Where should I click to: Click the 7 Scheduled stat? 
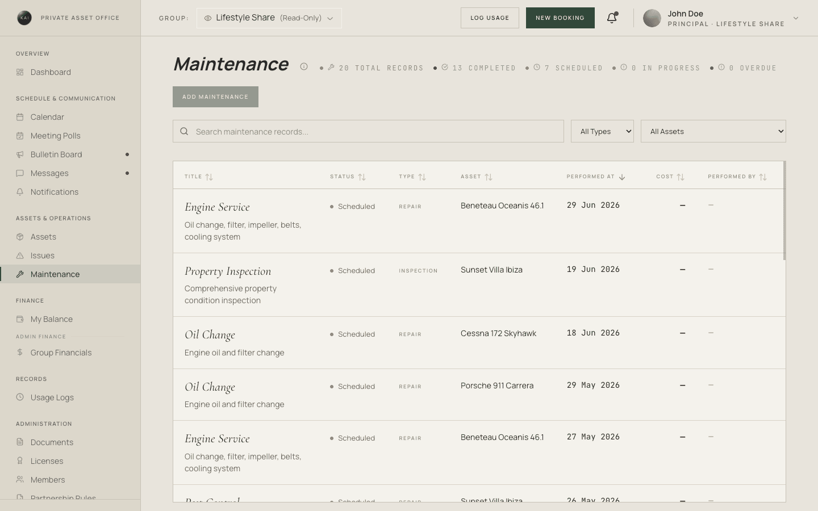[568, 68]
